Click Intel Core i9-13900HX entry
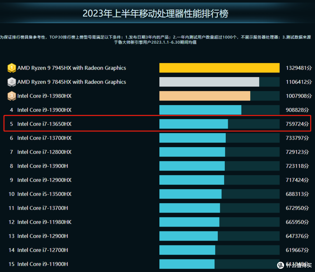The image size is (315, 272). 44,110
